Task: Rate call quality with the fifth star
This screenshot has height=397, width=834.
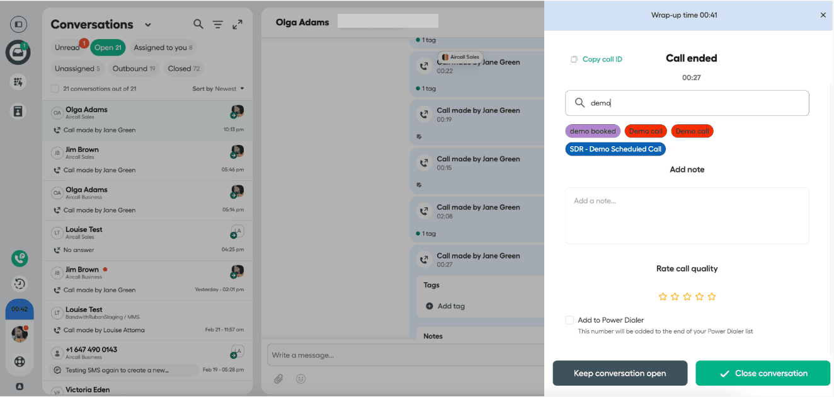Action: coord(712,296)
